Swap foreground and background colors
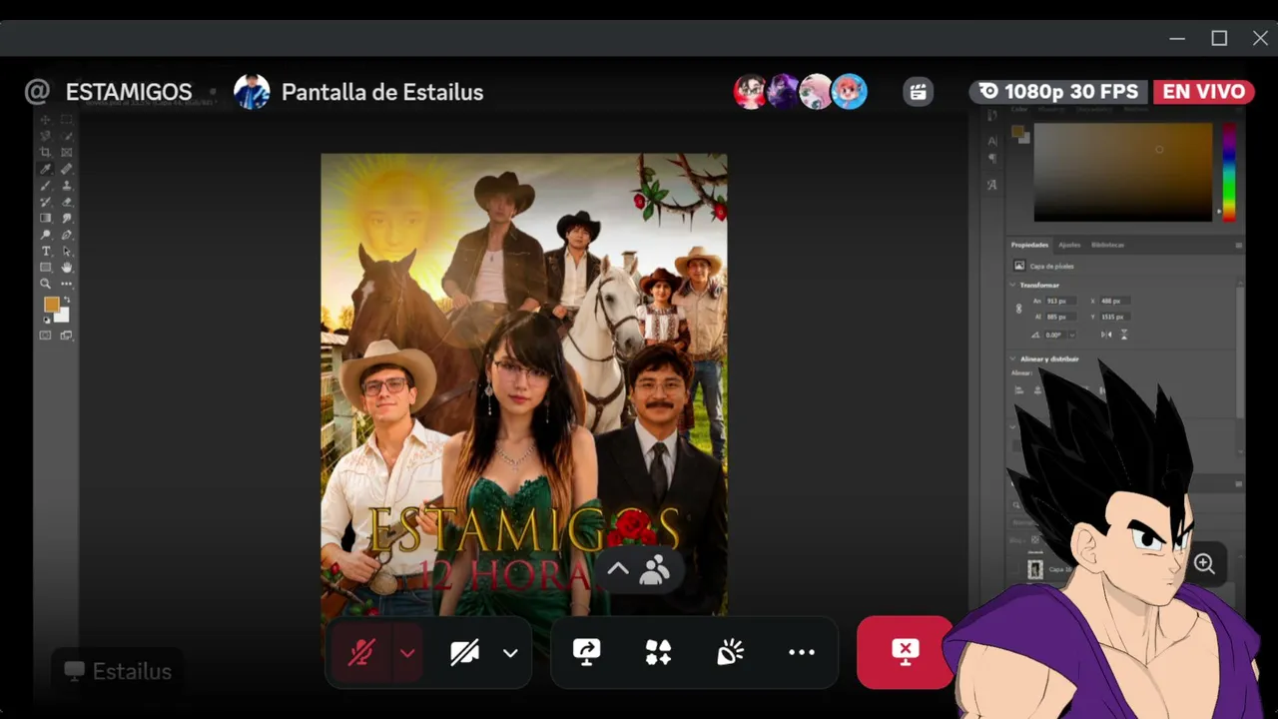This screenshot has height=719, width=1278. tap(67, 300)
